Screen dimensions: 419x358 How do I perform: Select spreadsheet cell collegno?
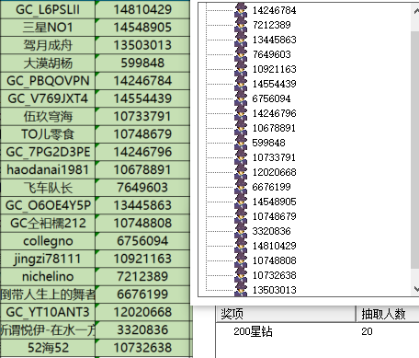[x=48, y=241]
